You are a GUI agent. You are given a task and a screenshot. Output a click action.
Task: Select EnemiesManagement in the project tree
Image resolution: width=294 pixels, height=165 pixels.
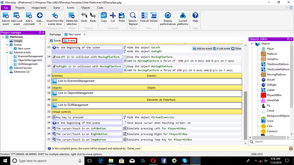(x=30, y=56)
